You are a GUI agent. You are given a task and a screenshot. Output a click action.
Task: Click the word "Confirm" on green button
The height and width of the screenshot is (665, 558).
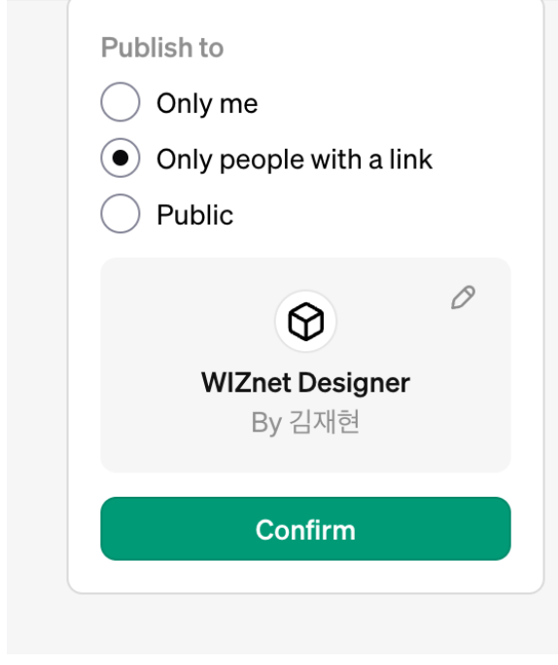pyautogui.click(x=305, y=530)
